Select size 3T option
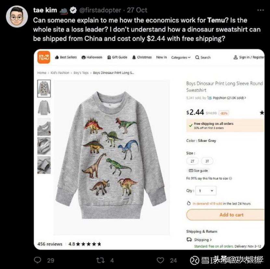Image resolution: width=270 pixels, height=269 pixels. (x=207, y=161)
